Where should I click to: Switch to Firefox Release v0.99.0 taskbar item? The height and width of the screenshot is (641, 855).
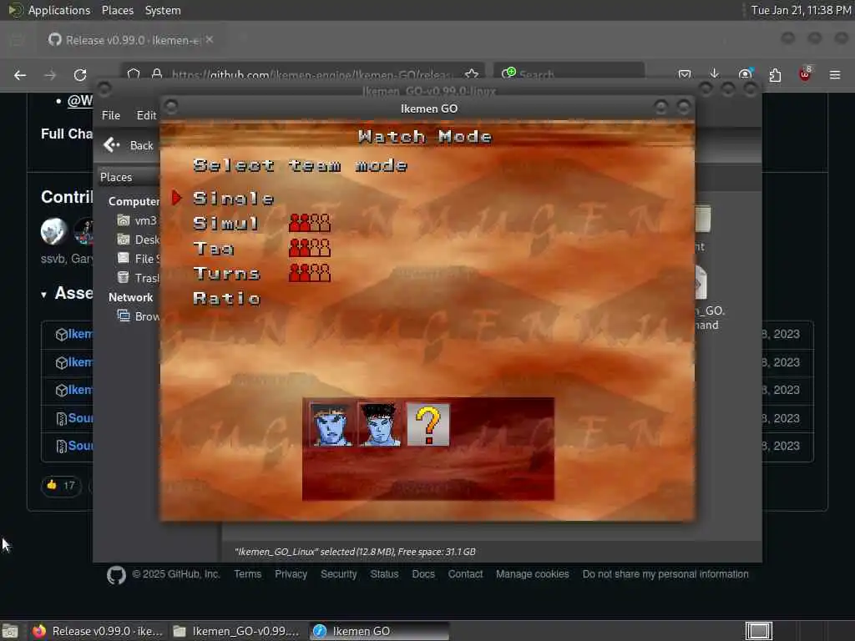pos(98,631)
